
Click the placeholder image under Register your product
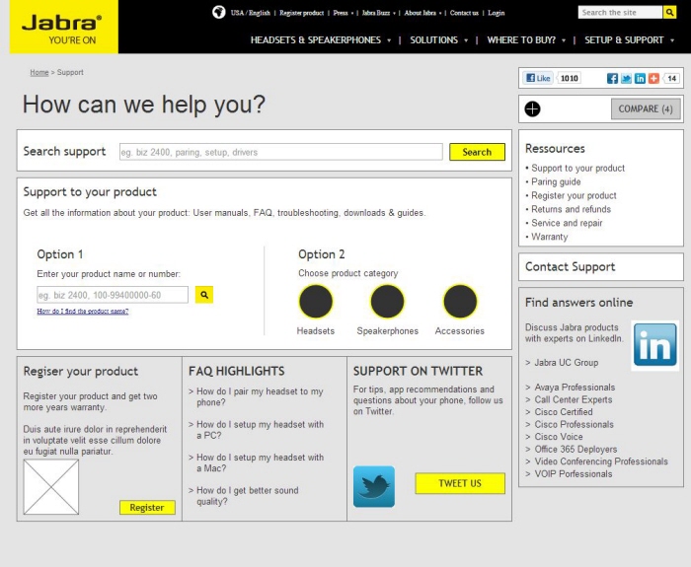click(x=51, y=487)
